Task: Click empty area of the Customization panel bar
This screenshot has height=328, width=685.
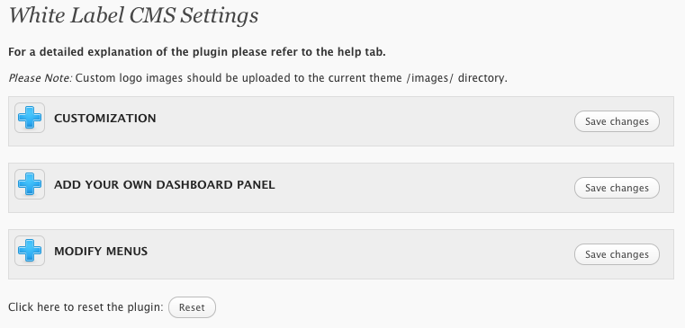Action: [363, 121]
